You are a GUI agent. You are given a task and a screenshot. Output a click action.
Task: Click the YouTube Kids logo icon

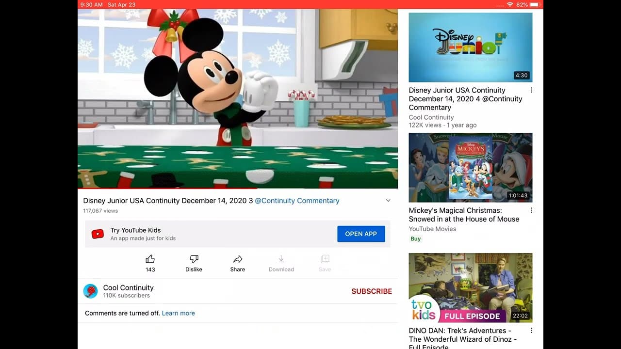98,234
